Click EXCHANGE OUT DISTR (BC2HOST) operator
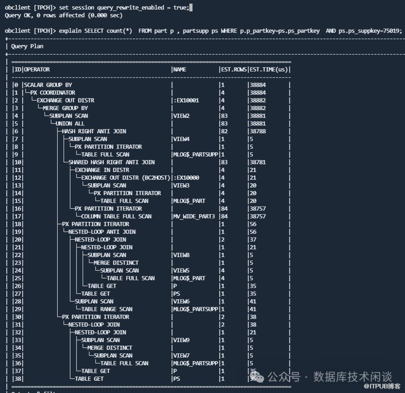 point(126,178)
